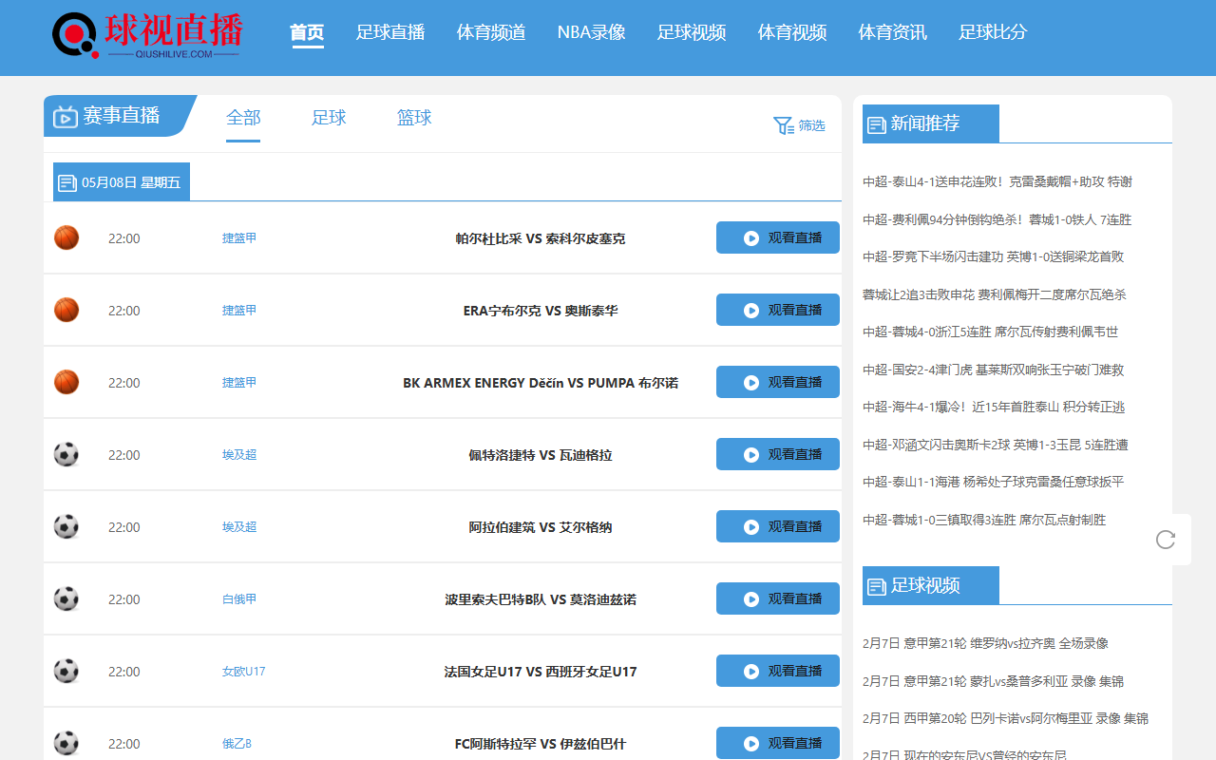Open 足球直播 navigation item
The image size is (1216, 760).
(x=390, y=32)
